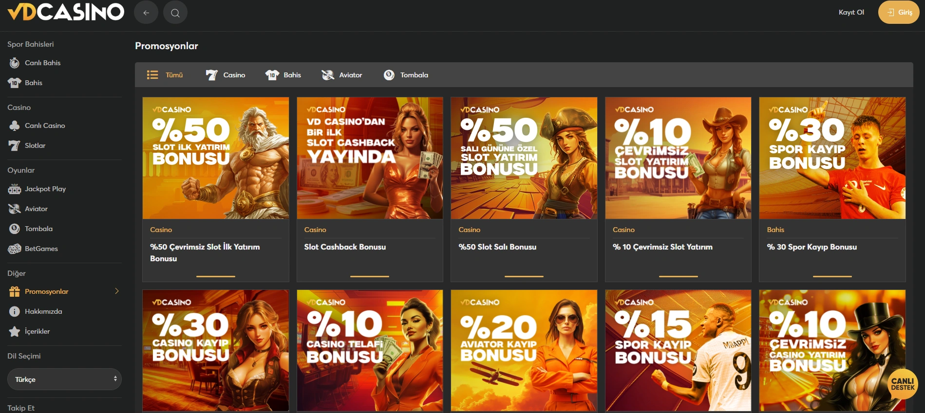Screen dimensions: 925x413
Task: Click the BetGames dice icon
Action: 15,249
